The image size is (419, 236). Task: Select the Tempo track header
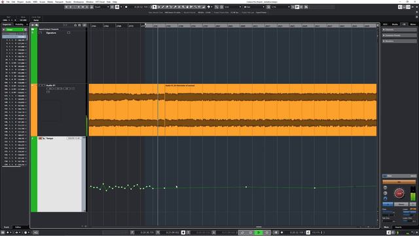click(50, 138)
